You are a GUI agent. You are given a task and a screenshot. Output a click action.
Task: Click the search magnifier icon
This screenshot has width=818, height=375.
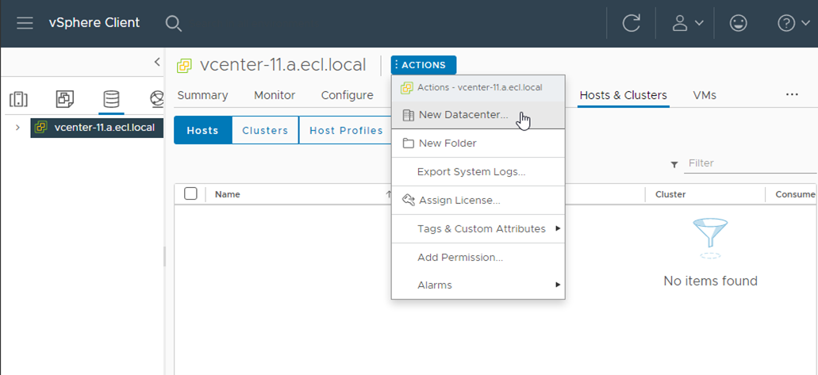point(174,23)
